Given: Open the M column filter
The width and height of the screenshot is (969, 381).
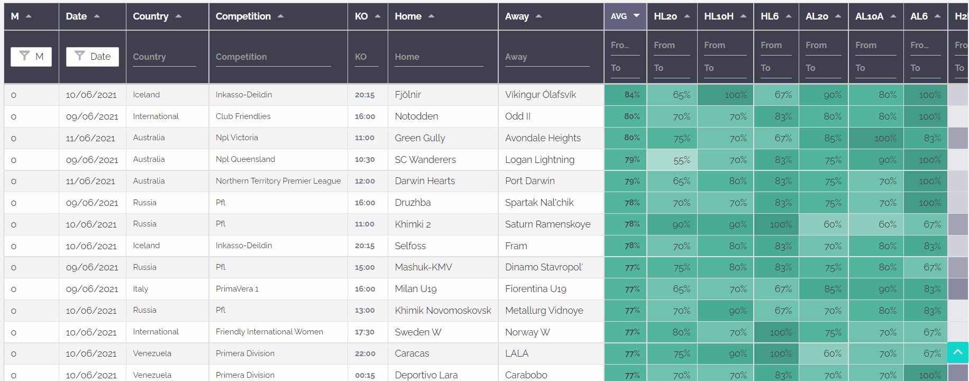Looking at the screenshot, I should click(x=31, y=56).
